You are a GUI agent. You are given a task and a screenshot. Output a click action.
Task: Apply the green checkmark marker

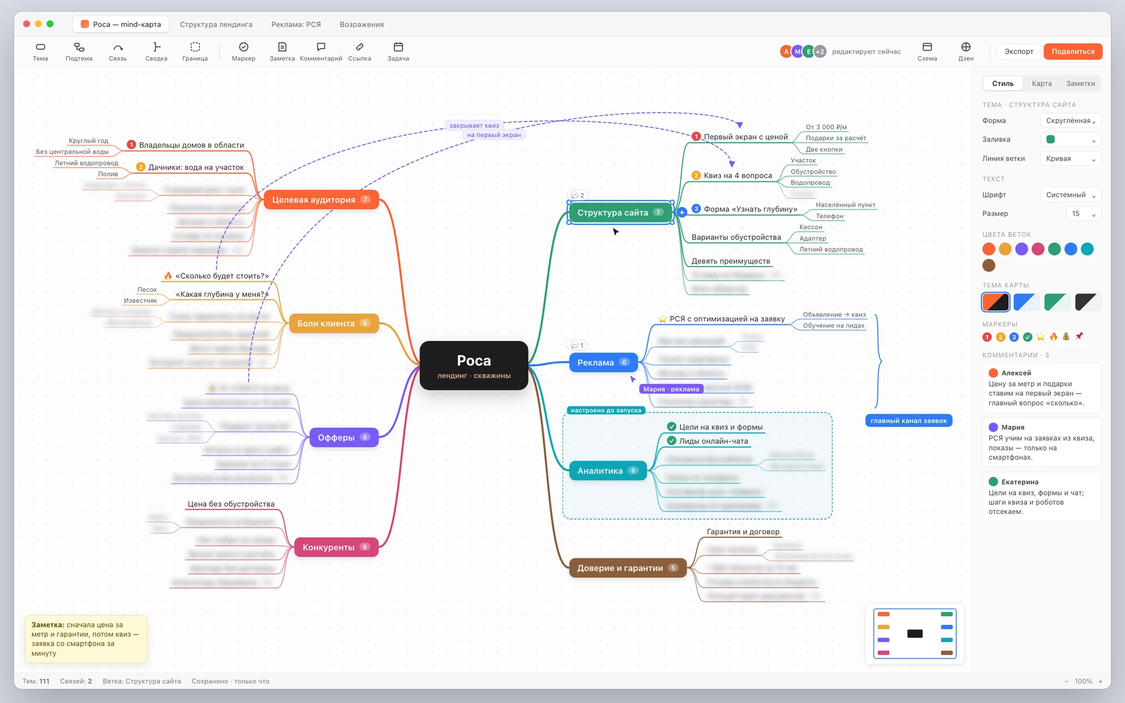(1027, 337)
